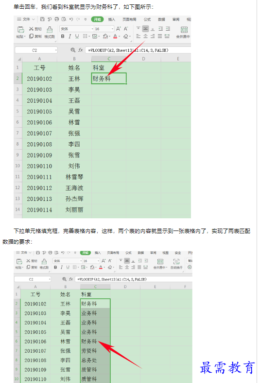Click the increase font size icon in the upper spreadsheet

[119, 29]
